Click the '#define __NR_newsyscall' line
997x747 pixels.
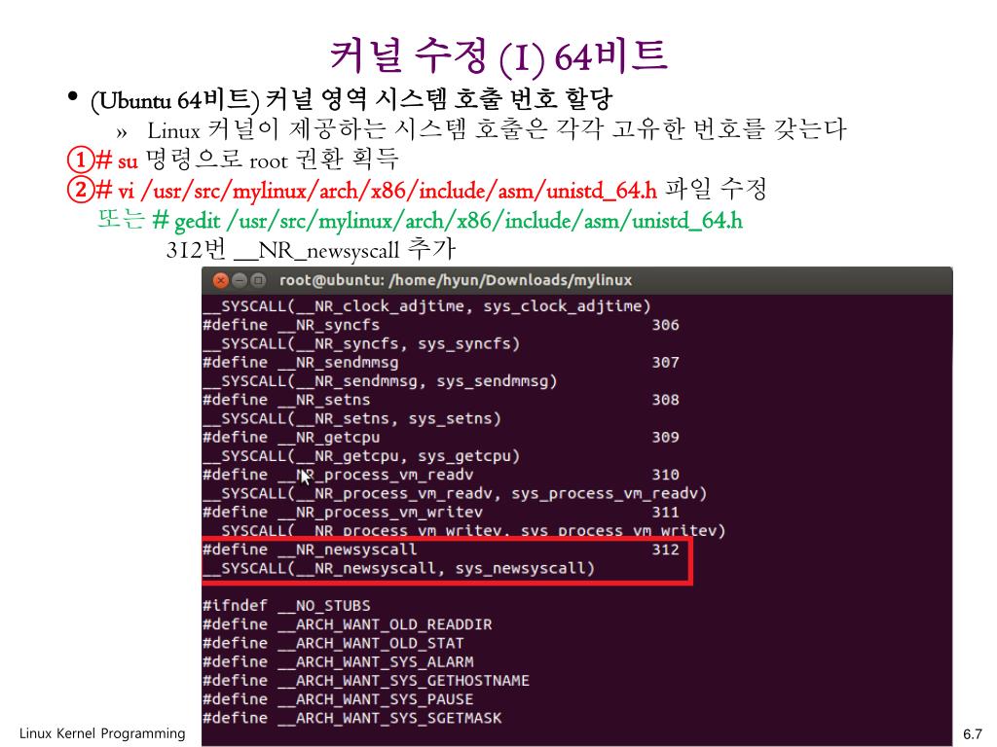(x=441, y=551)
